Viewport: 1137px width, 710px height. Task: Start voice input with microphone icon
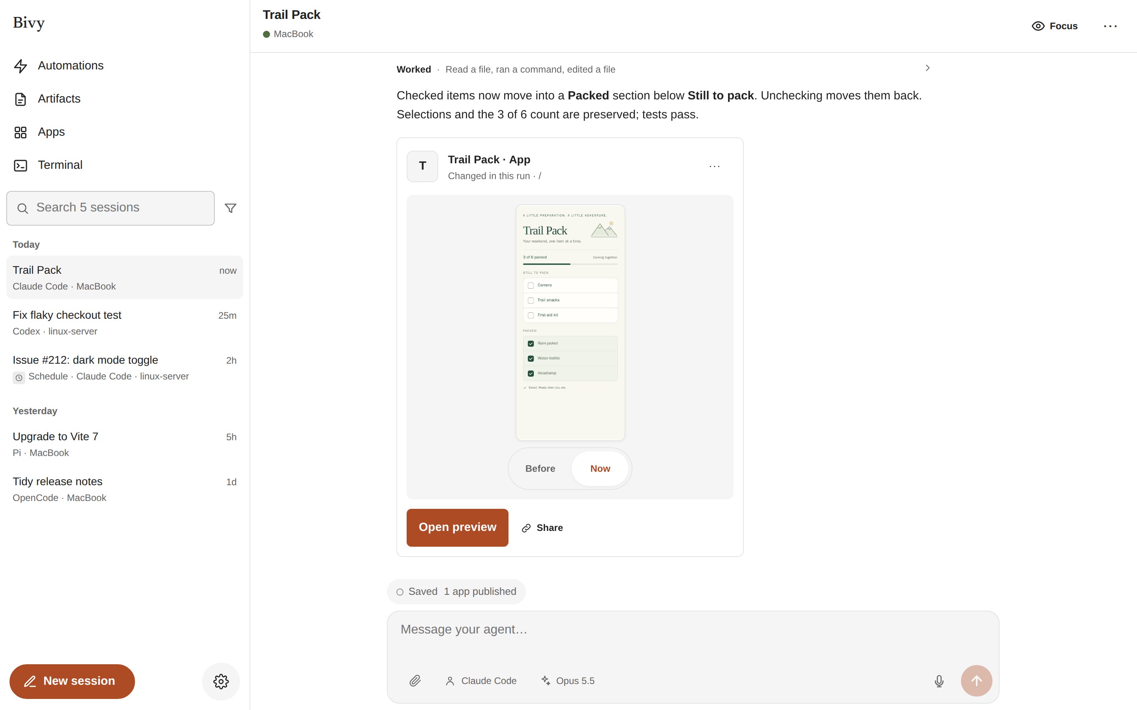click(x=939, y=681)
